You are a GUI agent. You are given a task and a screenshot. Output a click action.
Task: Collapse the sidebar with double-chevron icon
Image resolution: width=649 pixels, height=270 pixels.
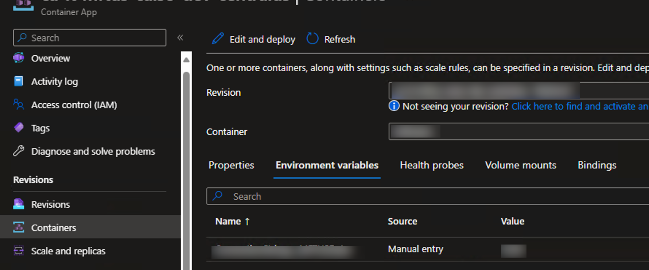click(x=180, y=37)
